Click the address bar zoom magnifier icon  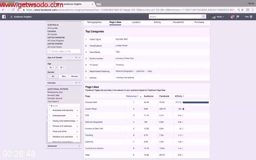[239, 10]
